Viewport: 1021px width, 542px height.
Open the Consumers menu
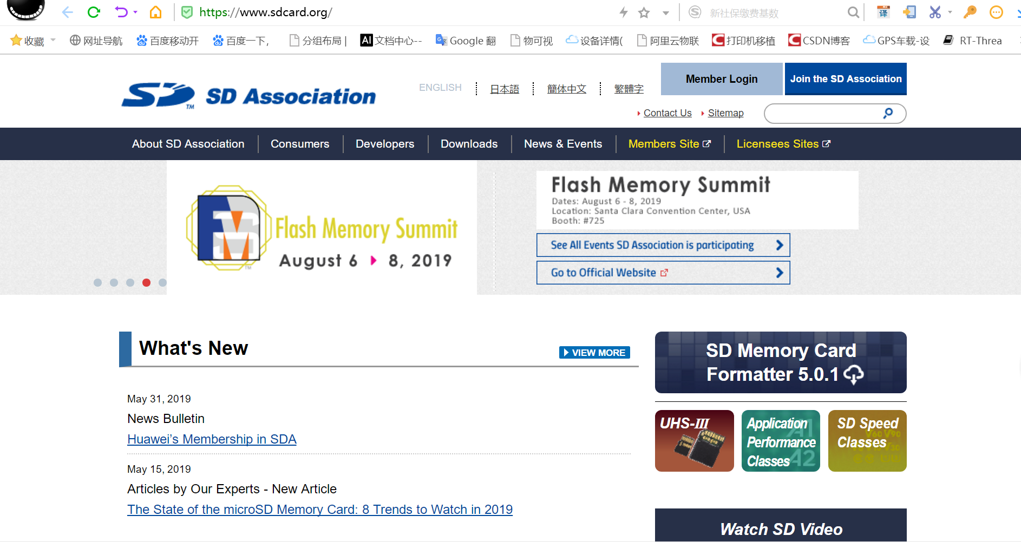tap(300, 144)
